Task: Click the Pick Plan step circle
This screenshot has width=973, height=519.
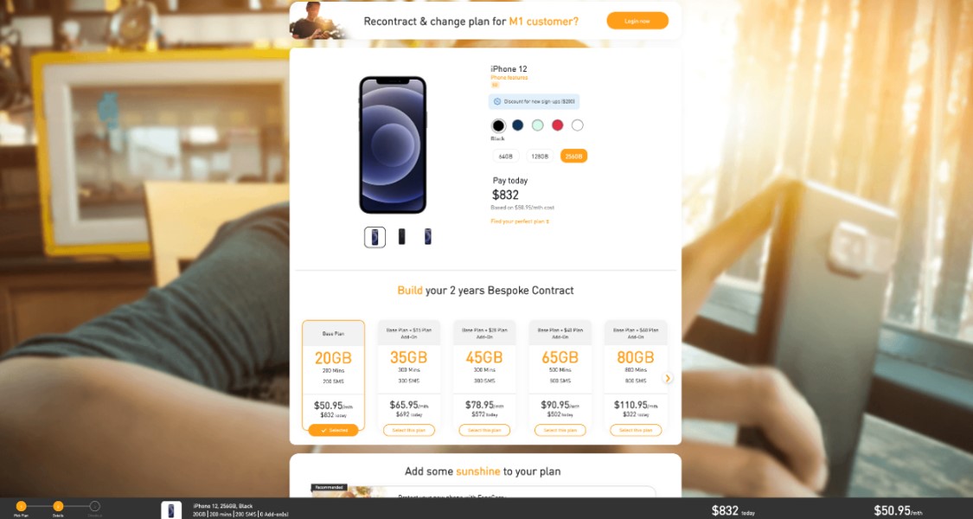Action: coord(21,506)
